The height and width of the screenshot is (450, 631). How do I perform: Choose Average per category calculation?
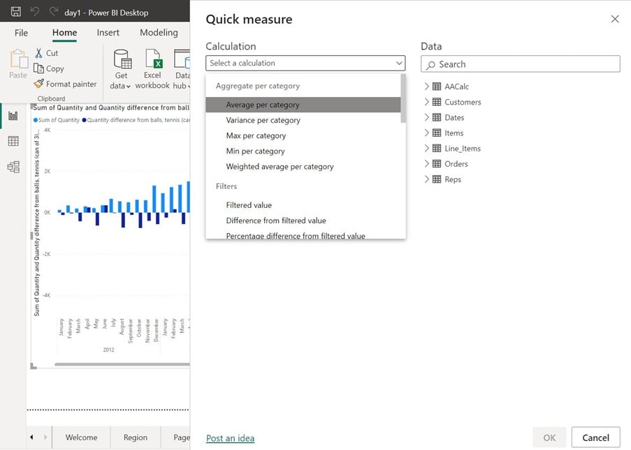pos(303,105)
